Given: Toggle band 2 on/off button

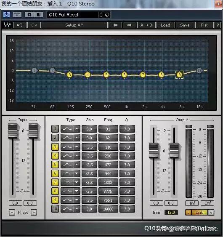Looking at the screenshot, I should coord(55,138).
